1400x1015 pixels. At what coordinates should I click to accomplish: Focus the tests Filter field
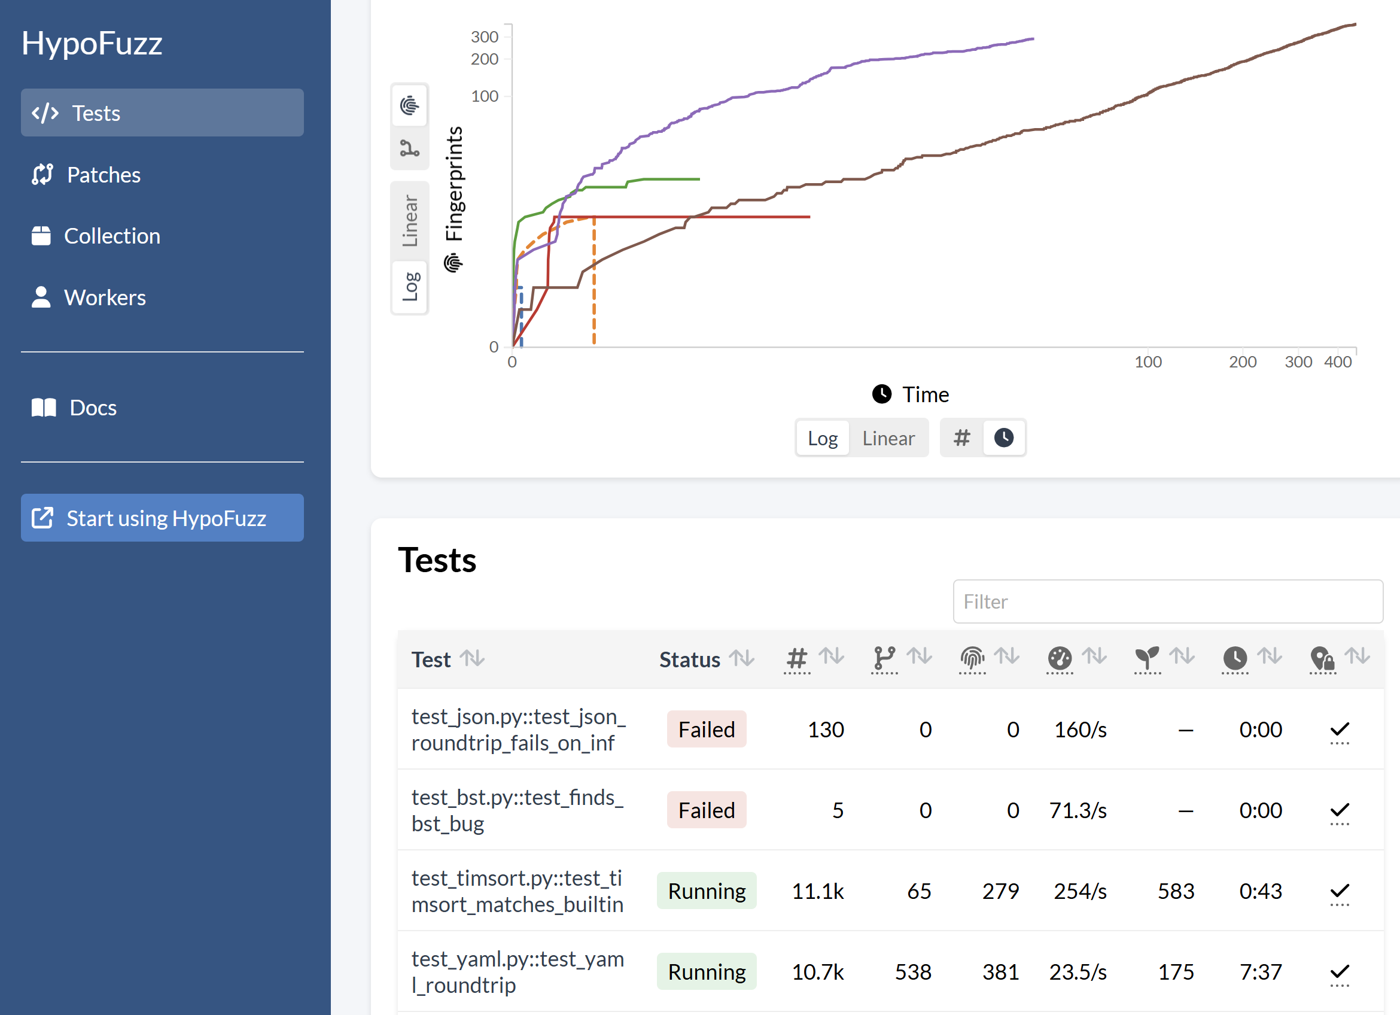(x=1167, y=601)
